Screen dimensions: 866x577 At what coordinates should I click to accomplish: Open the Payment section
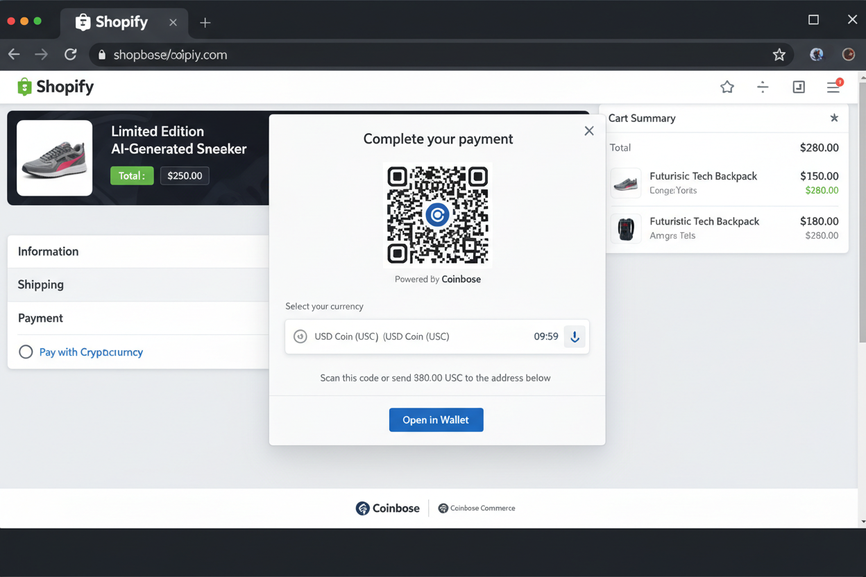point(40,318)
